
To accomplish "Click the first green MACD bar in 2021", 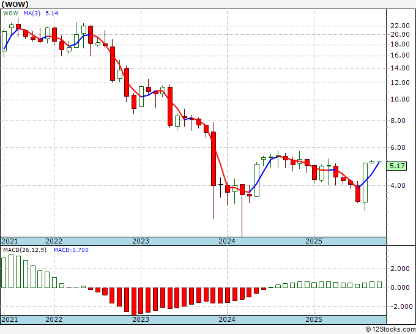I will 4,273.
